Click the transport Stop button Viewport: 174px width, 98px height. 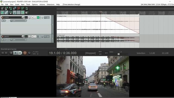point(11,53)
